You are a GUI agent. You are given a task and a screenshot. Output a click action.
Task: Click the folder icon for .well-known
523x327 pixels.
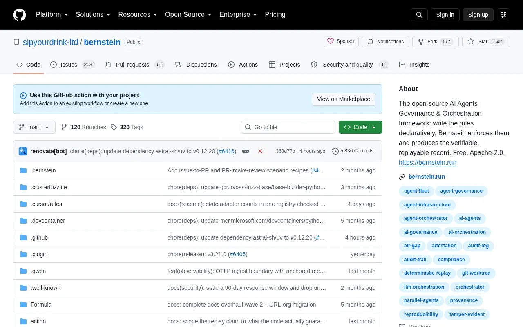point(23,288)
